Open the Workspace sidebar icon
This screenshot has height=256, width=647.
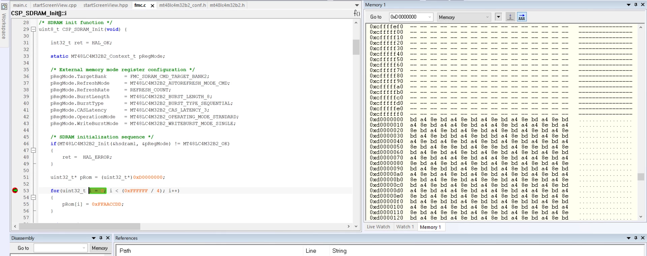tap(4, 6)
